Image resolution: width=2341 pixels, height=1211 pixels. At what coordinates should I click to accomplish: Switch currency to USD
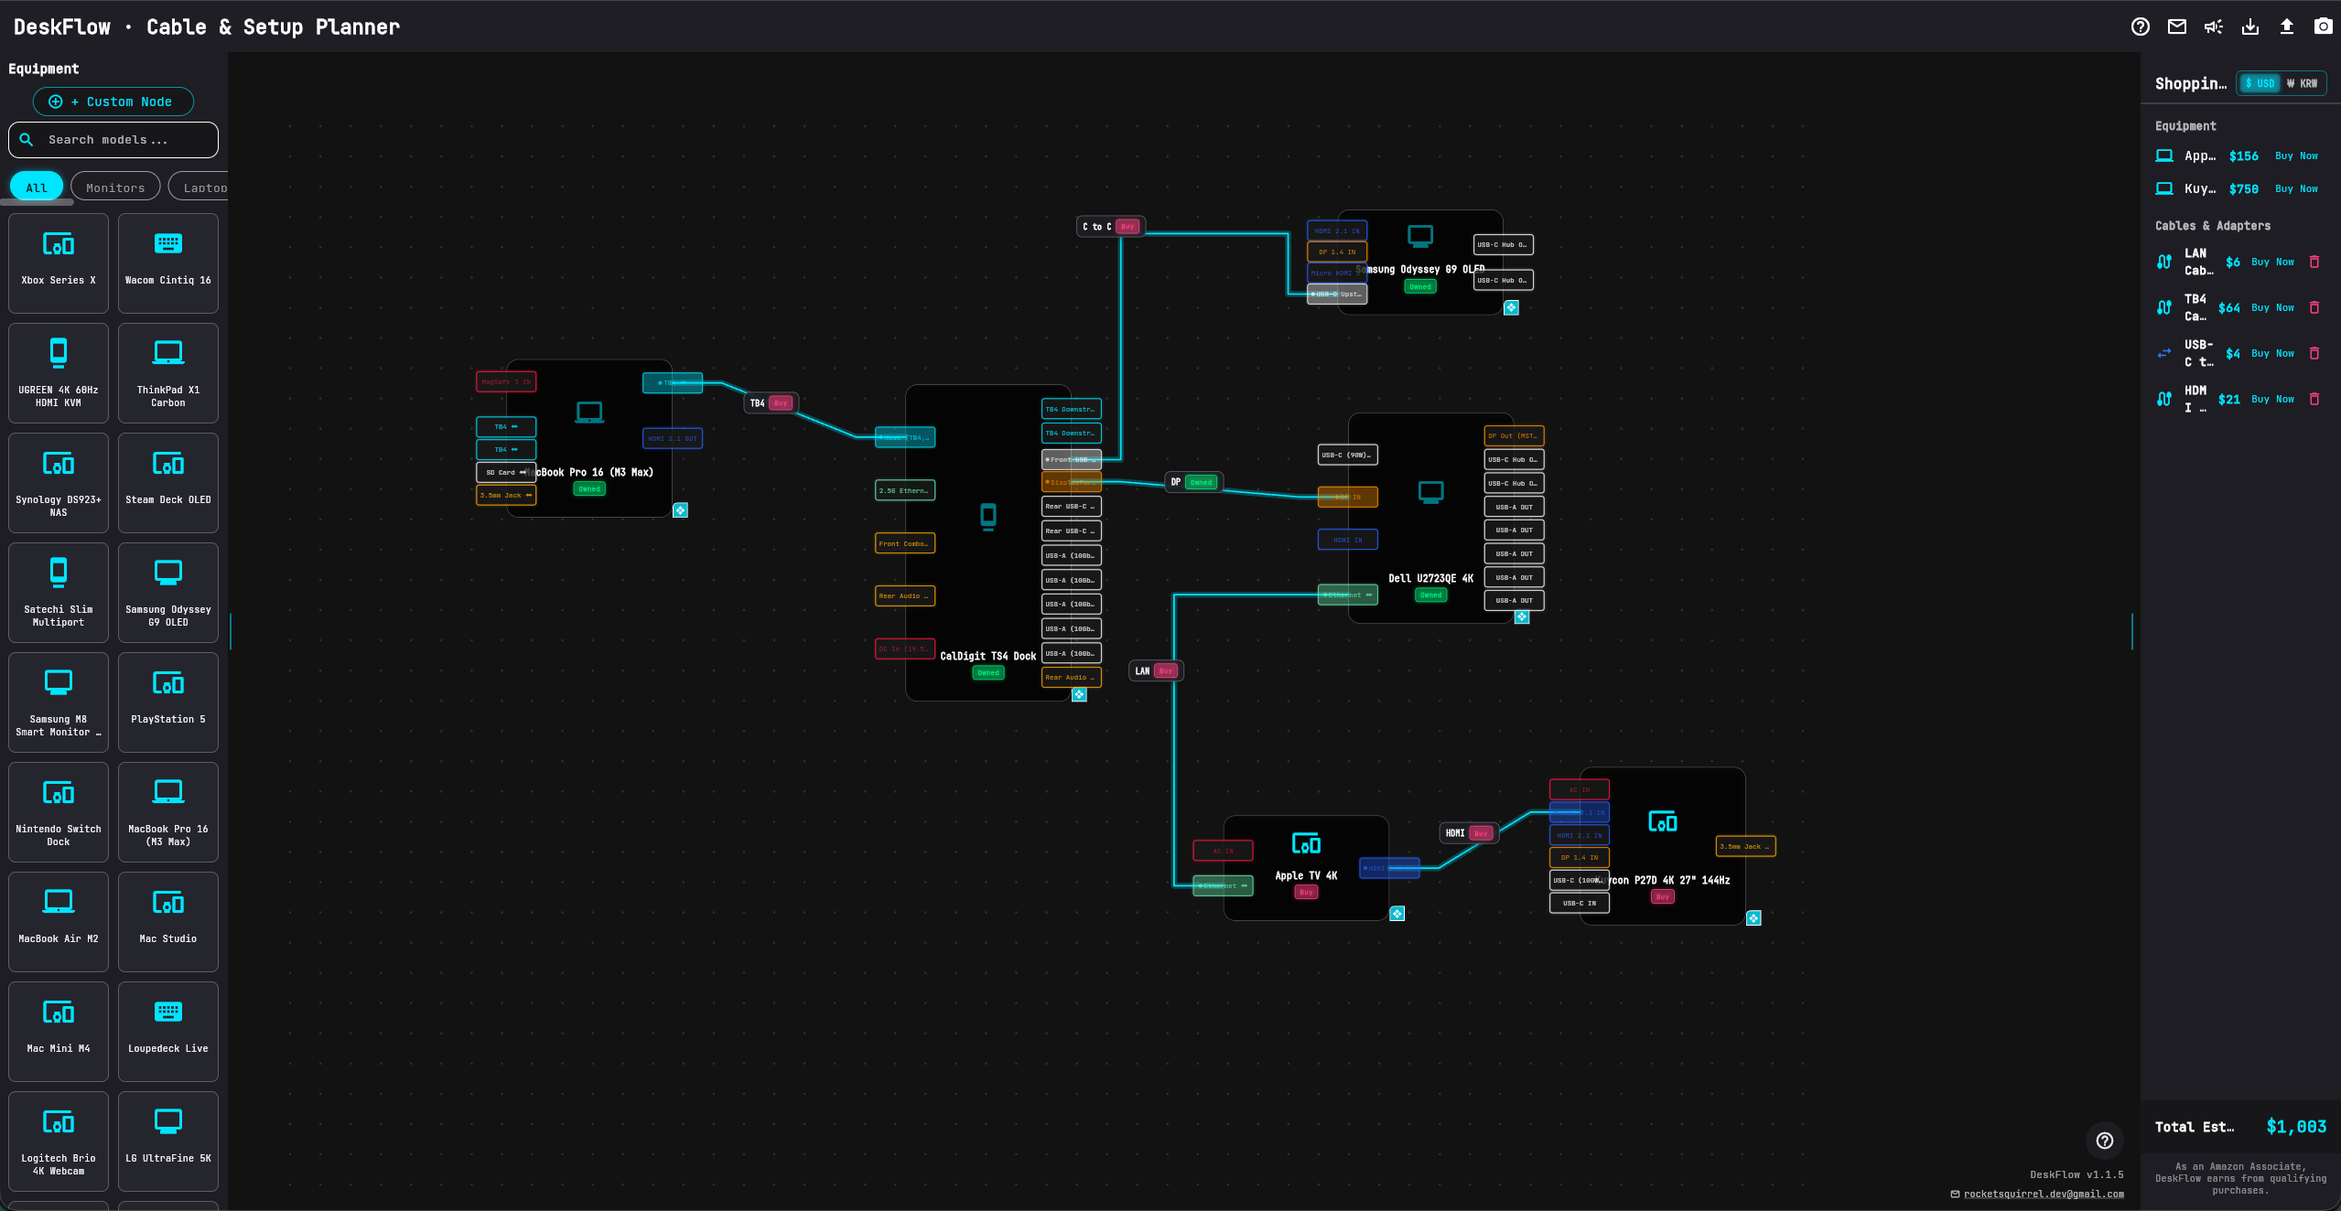(2260, 83)
